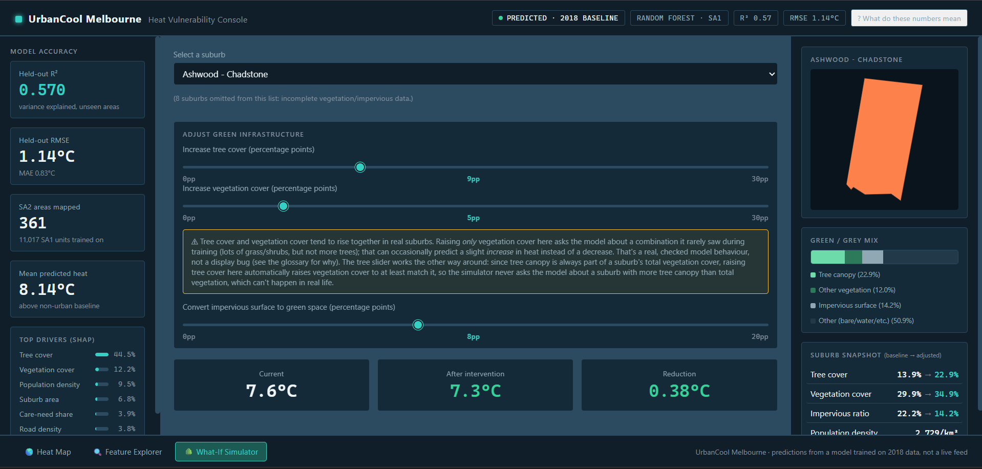Image resolution: width=982 pixels, height=469 pixels.
Task: Click the green status dot beside PREDICTED
Action: pyautogui.click(x=501, y=18)
